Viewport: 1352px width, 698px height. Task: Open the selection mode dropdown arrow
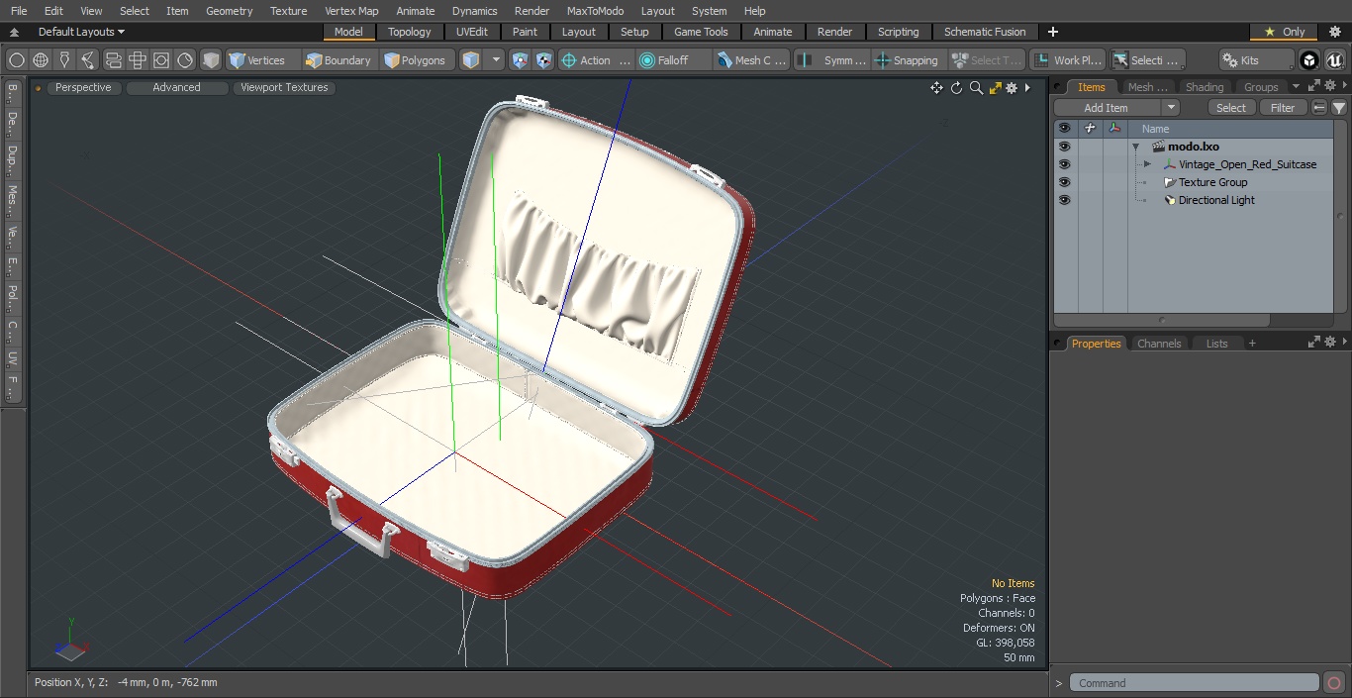pyautogui.click(x=496, y=60)
